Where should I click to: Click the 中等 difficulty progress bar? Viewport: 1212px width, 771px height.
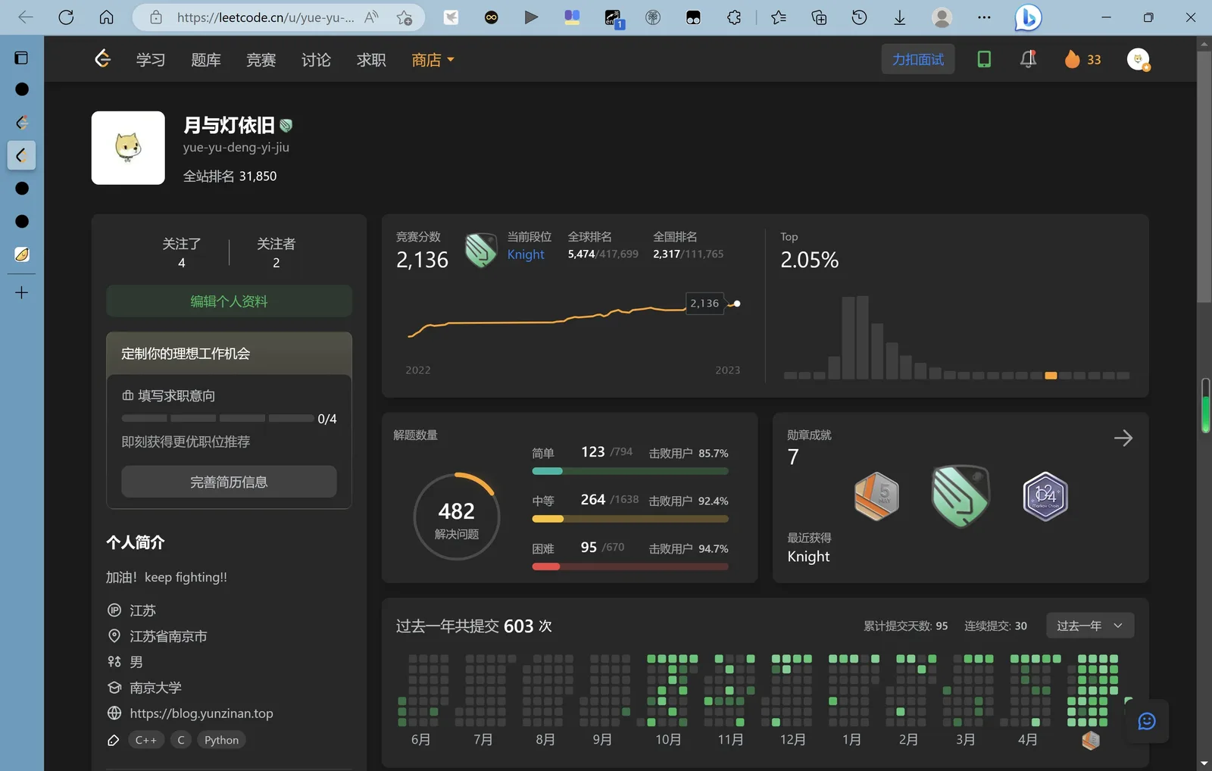coord(630,519)
